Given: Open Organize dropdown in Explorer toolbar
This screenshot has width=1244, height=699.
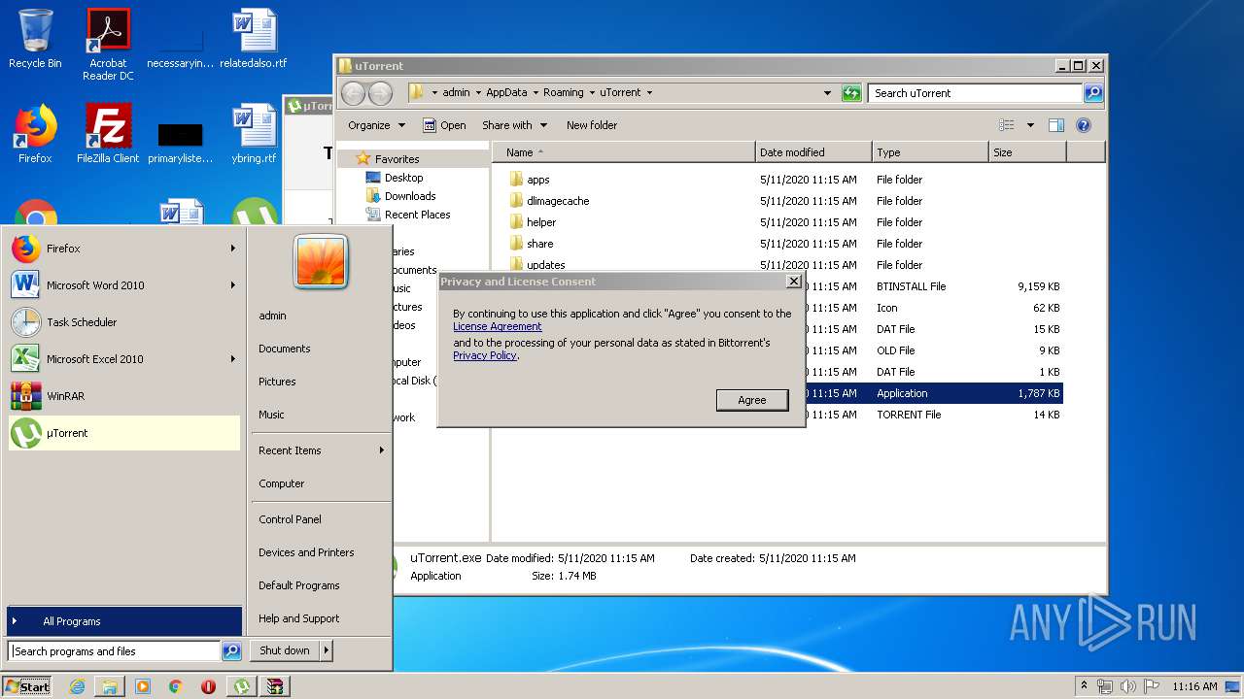Looking at the screenshot, I should (375, 125).
